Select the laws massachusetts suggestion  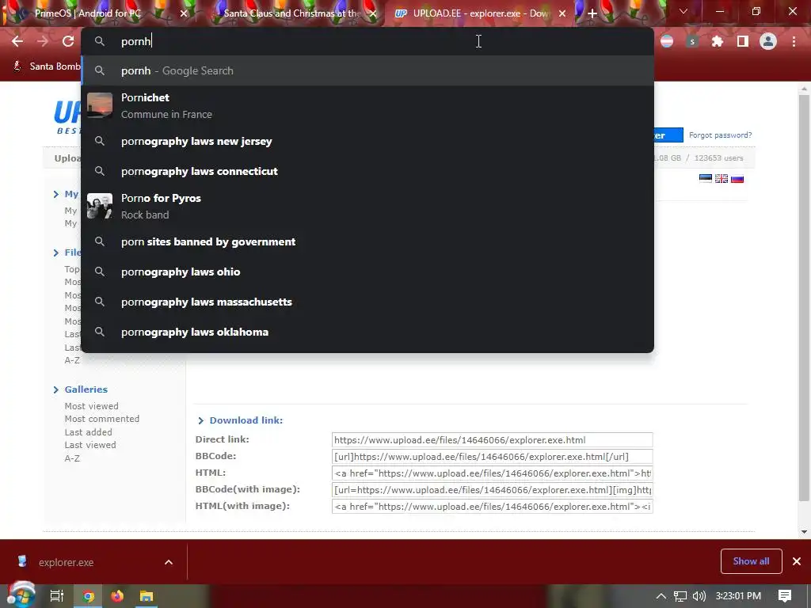pos(367,302)
